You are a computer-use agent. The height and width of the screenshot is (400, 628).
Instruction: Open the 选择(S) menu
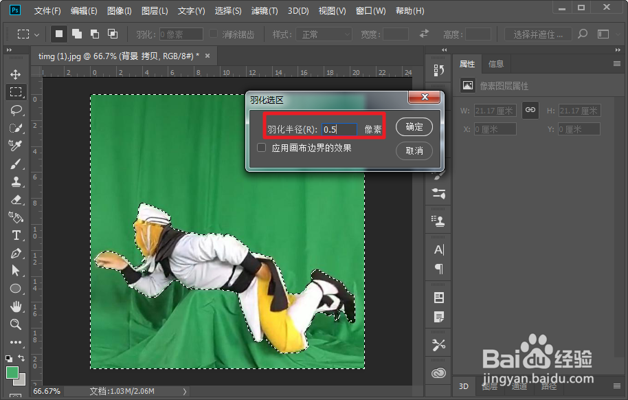point(228,11)
